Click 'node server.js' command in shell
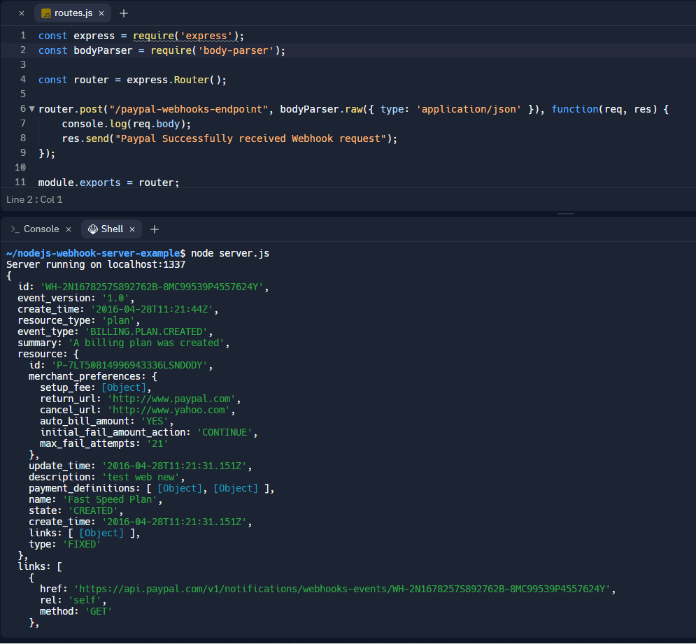Image resolution: width=696 pixels, height=644 pixels. 230,253
